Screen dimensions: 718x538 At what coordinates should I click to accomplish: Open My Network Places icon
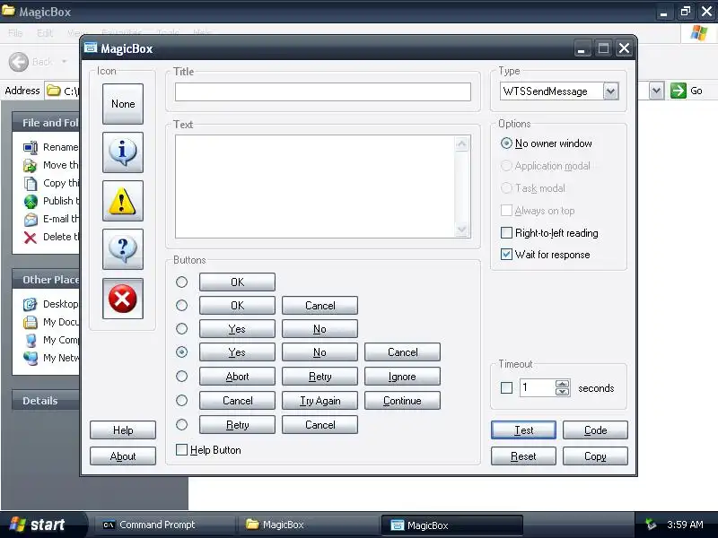coord(31,358)
